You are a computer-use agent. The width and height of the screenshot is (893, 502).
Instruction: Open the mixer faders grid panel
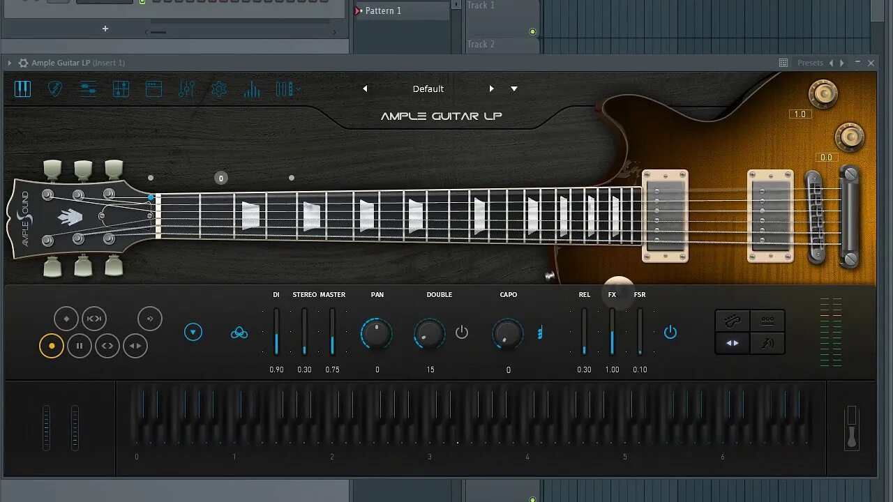click(121, 89)
